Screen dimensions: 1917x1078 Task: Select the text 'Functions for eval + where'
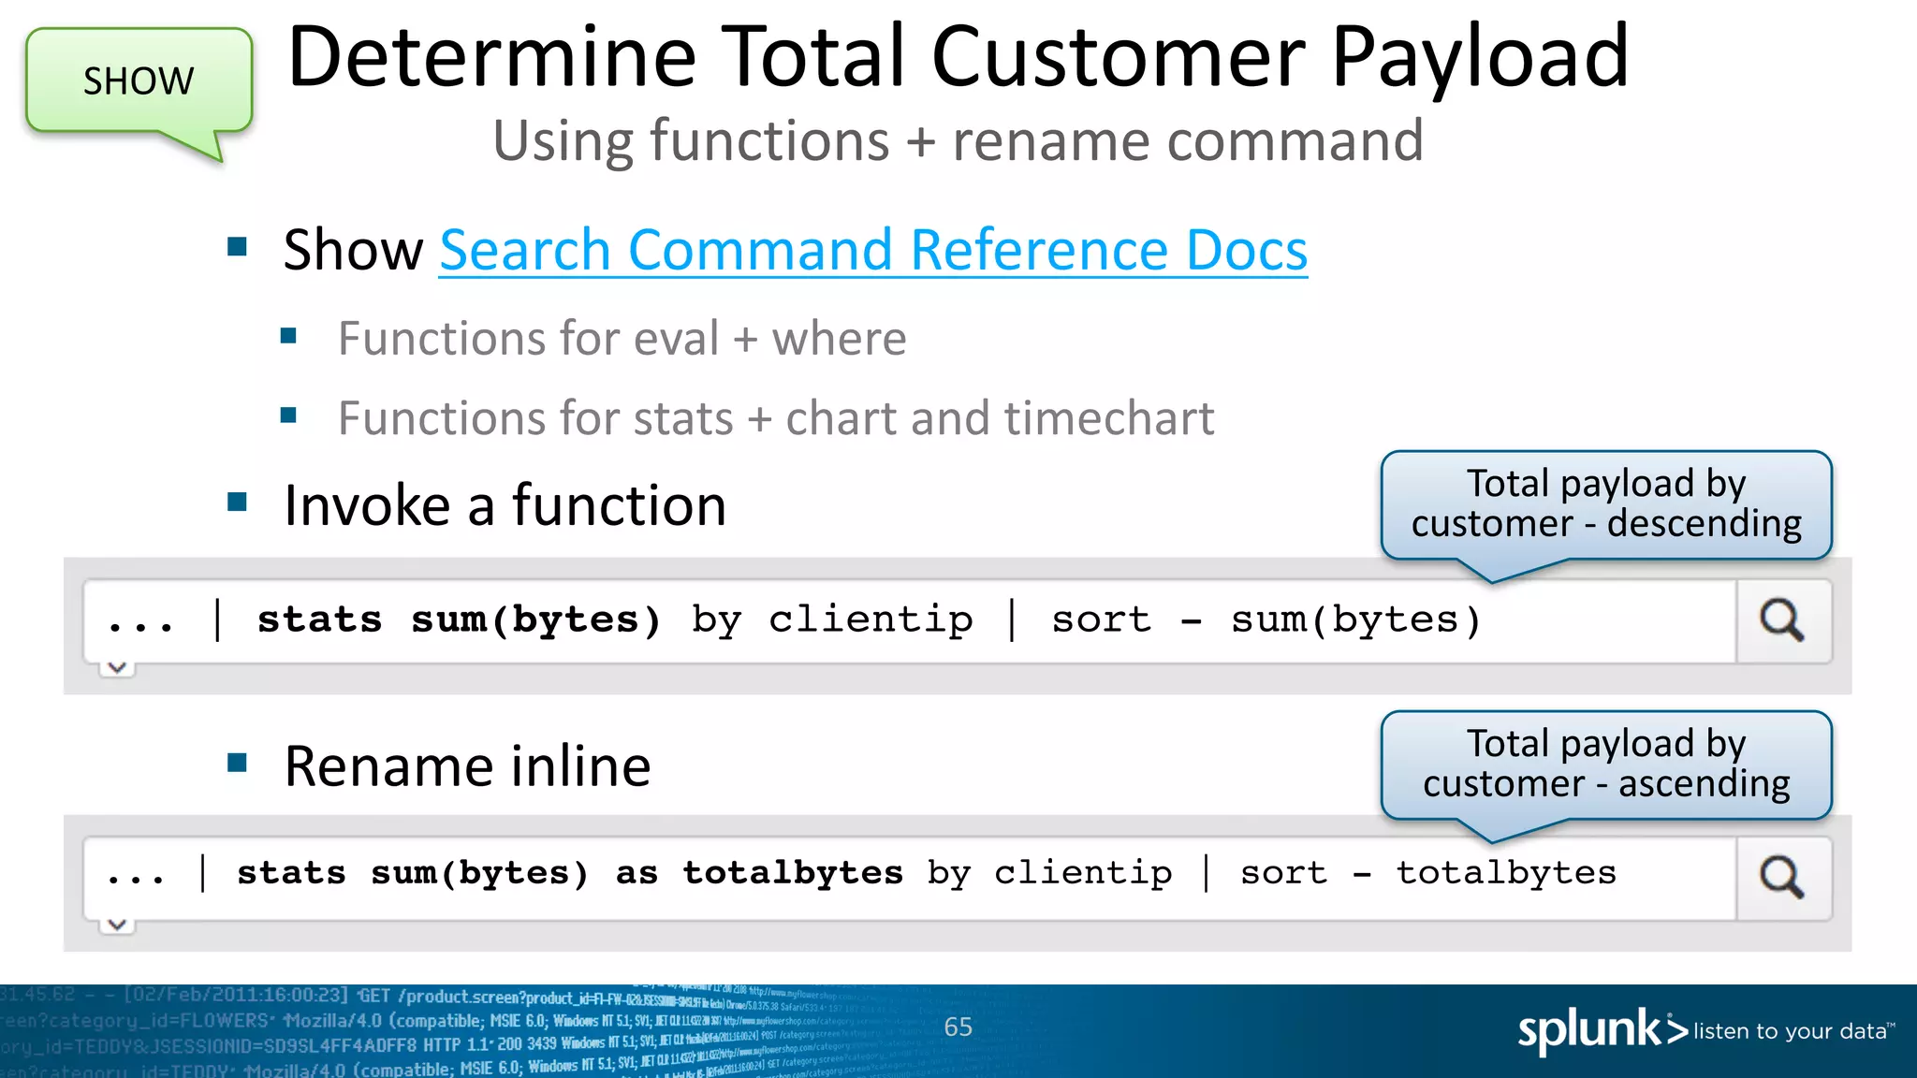point(622,338)
